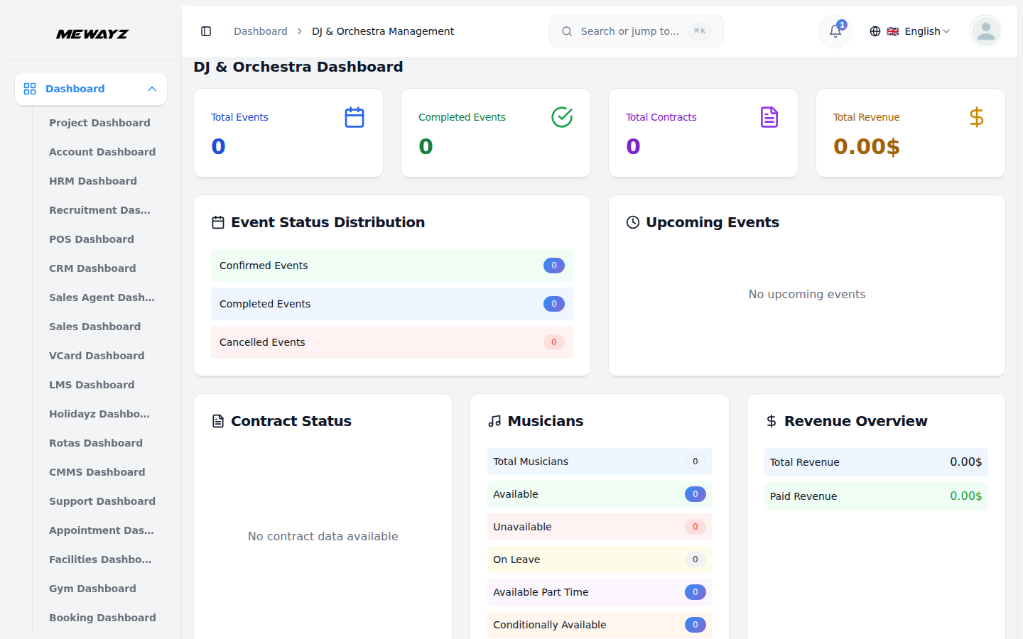Screen dimensions: 1023x639
Task: Click the MEWAYZ logo
Action: click(x=92, y=34)
